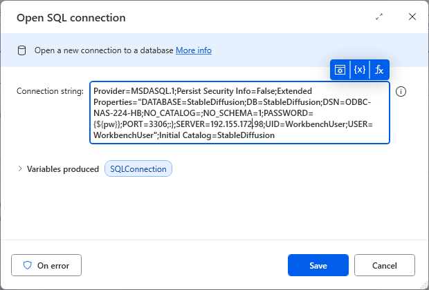Open the On error settings button
Screen dimensions: 429x290
click(x=46, y=265)
